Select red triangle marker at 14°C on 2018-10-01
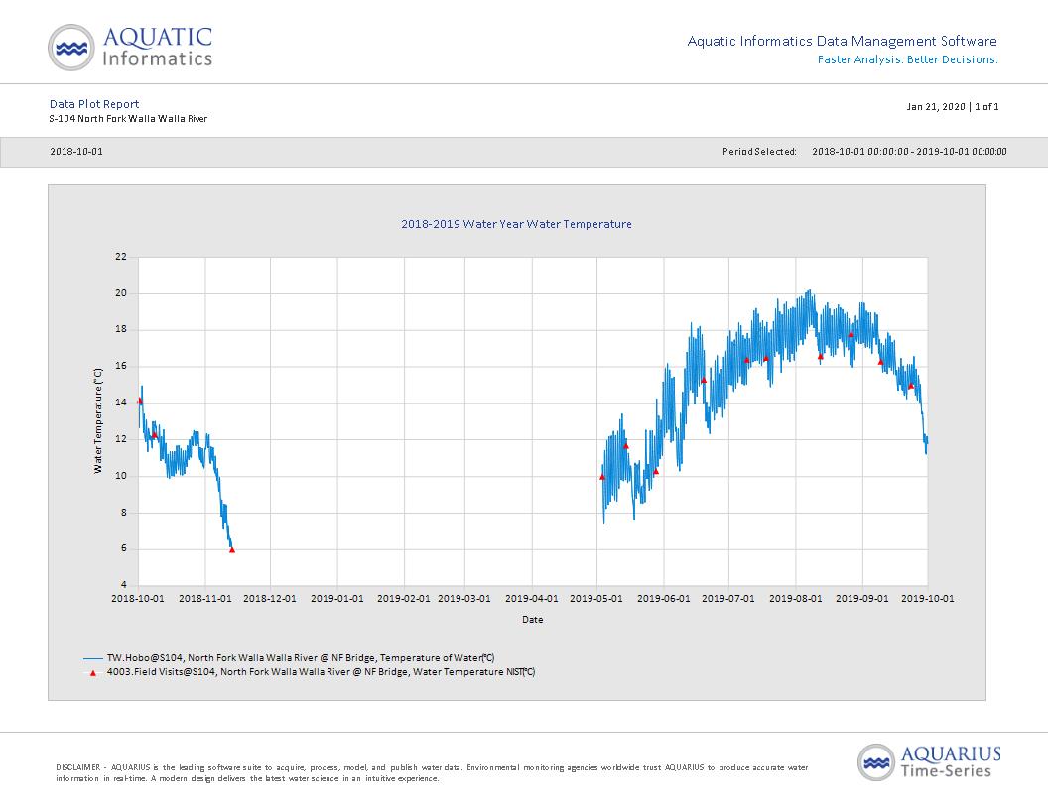The image size is (1048, 809). pyautogui.click(x=140, y=401)
